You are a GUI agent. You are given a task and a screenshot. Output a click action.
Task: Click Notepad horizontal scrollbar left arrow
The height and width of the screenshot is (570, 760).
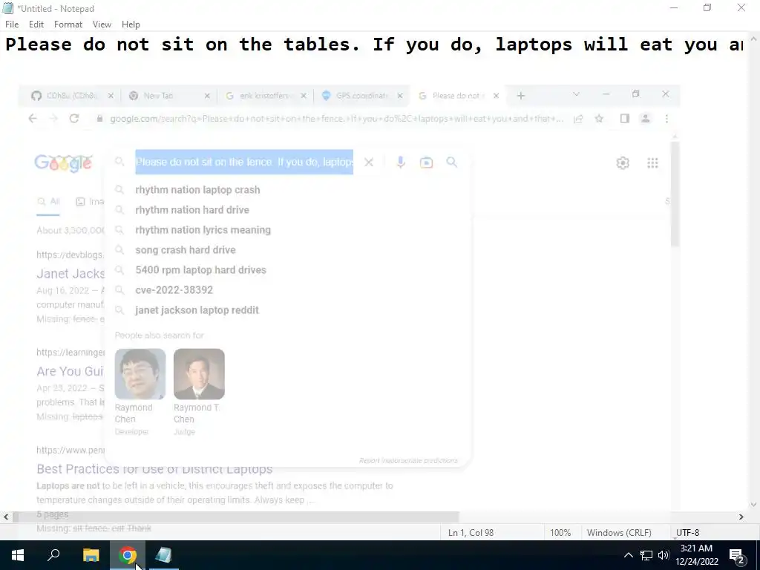pyautogui.click(x=6, y=517)
